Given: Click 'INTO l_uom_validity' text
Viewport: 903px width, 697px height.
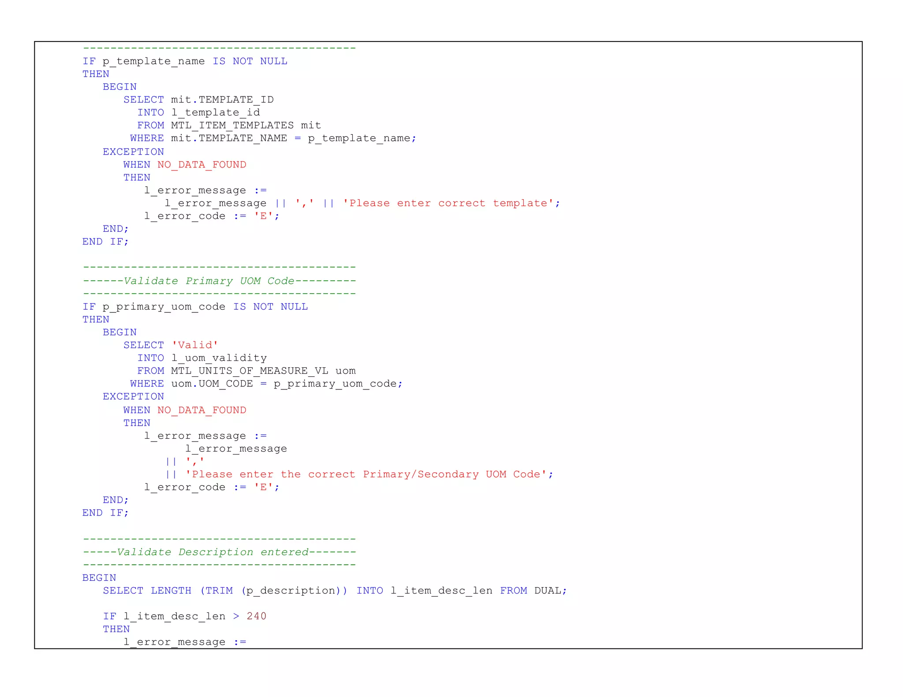Looking at the screenshot, I should click(202, 358).
